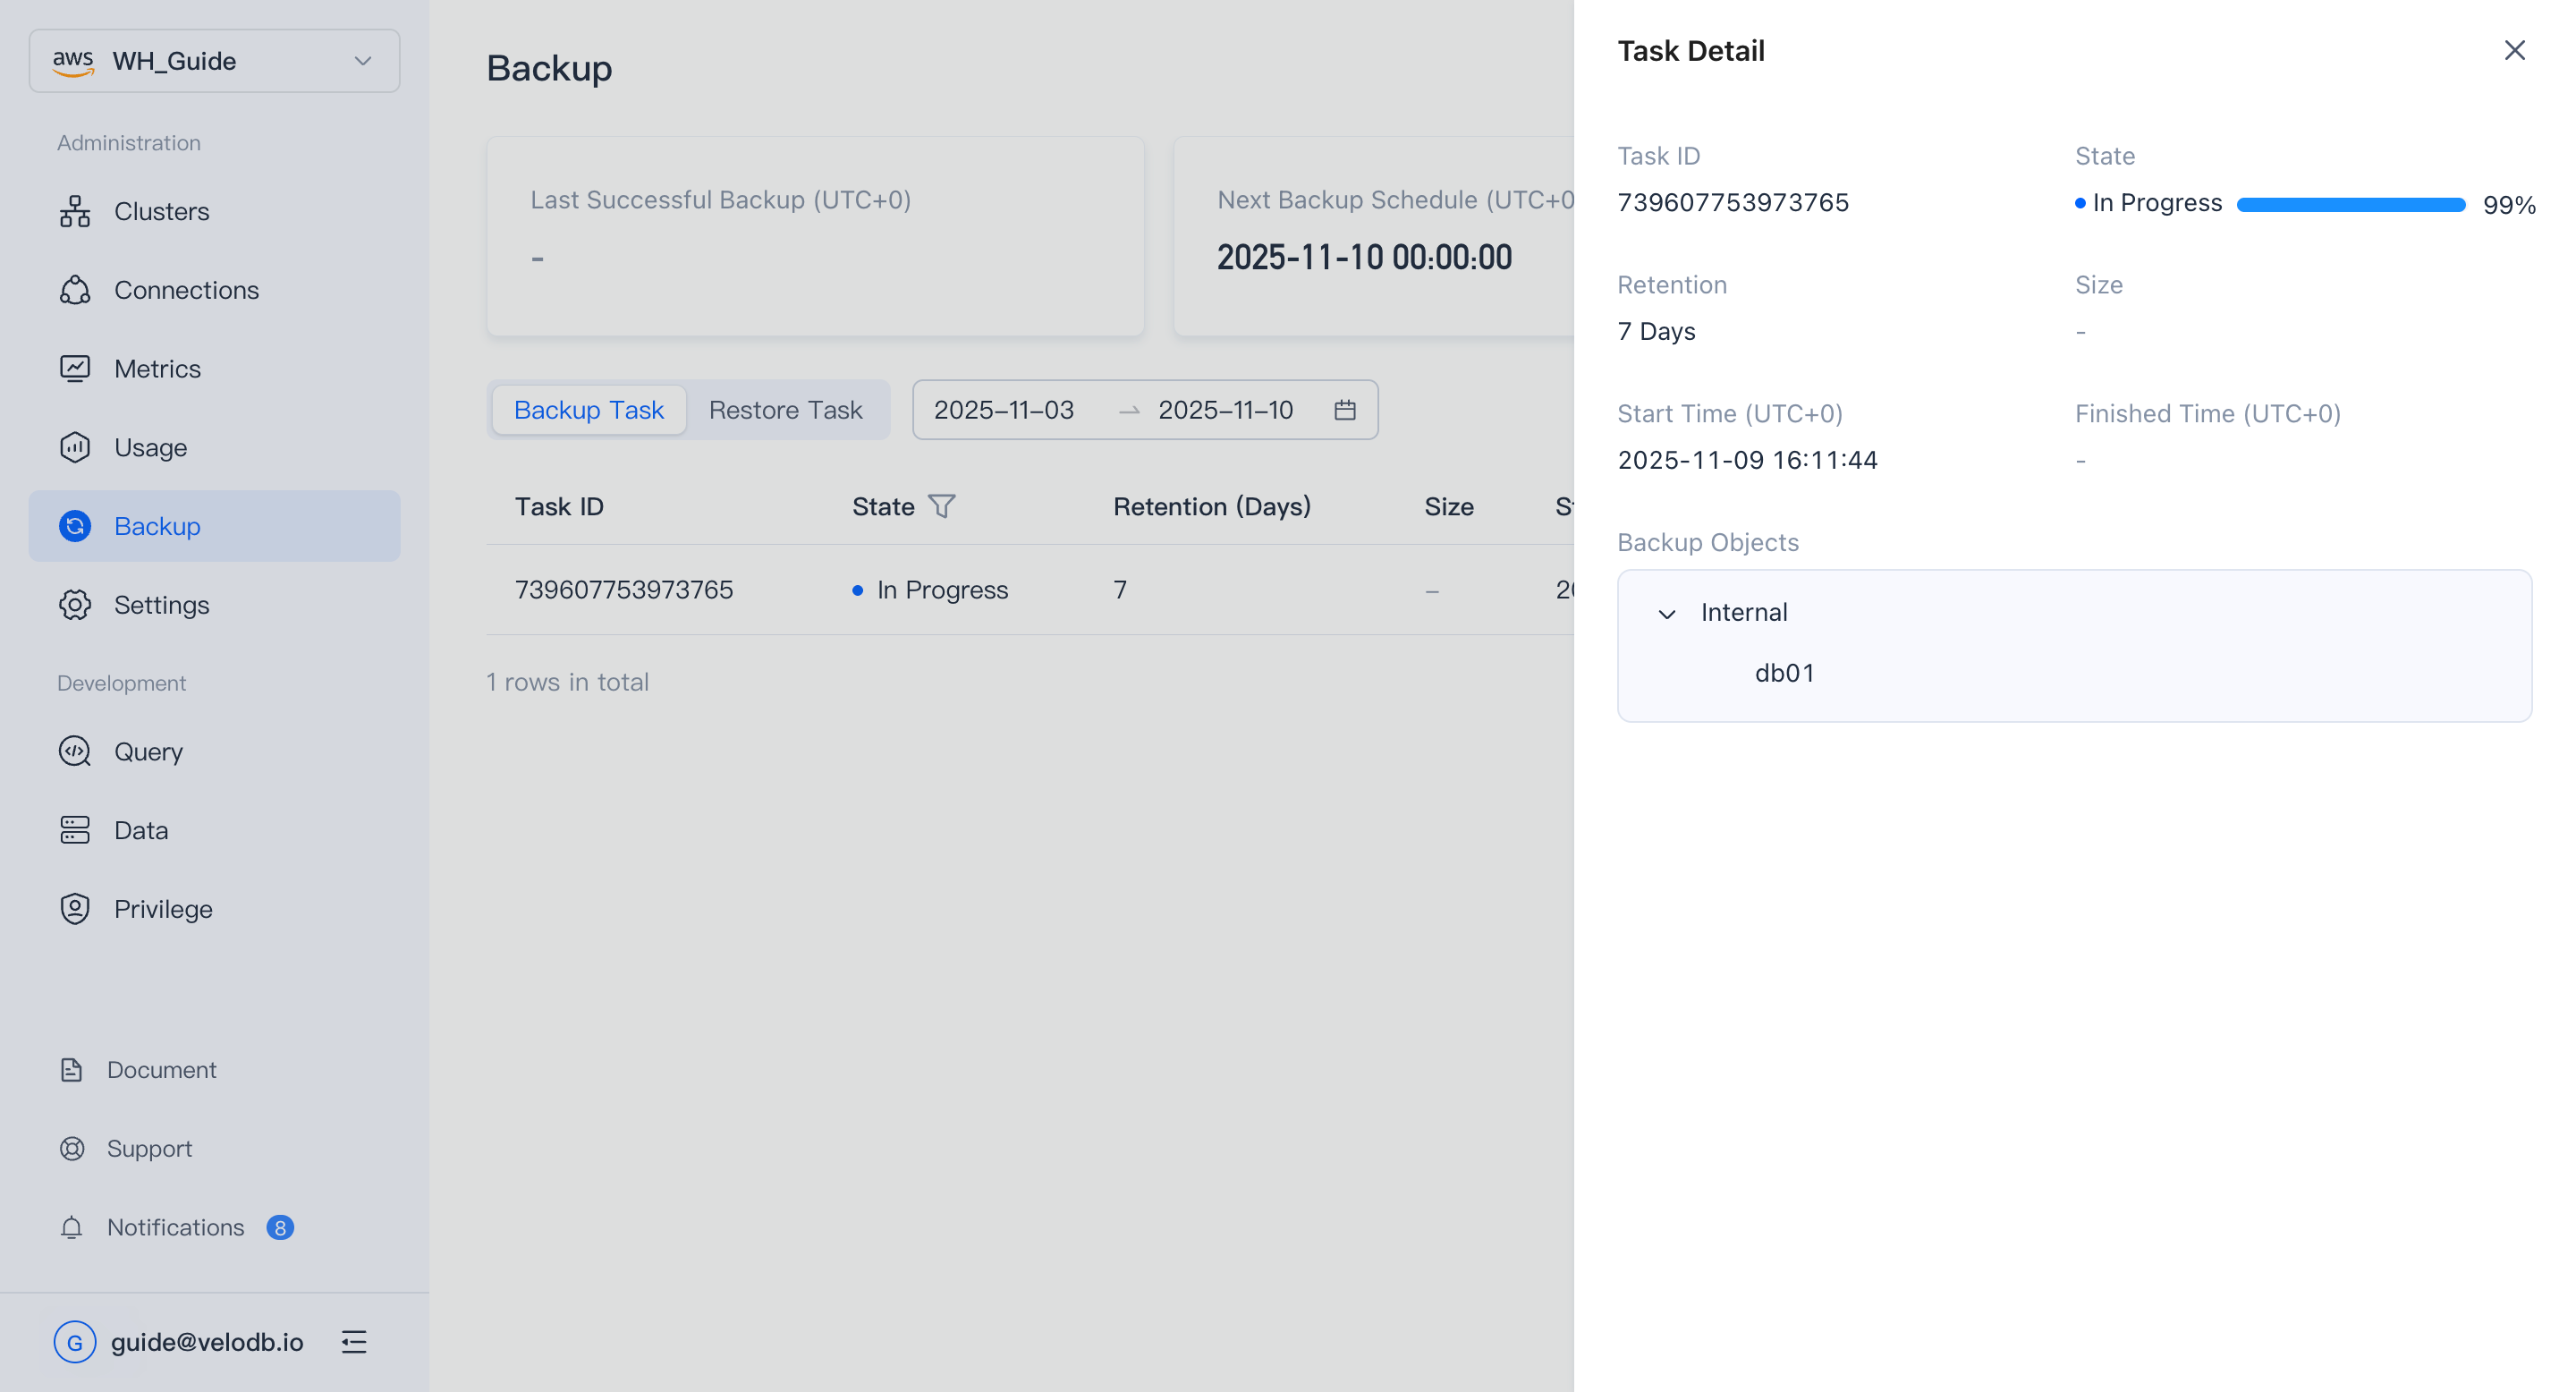The image size is (2576, 1392).
Task: Open calendar icon in date range picker
Action: tap(1344, 410)
